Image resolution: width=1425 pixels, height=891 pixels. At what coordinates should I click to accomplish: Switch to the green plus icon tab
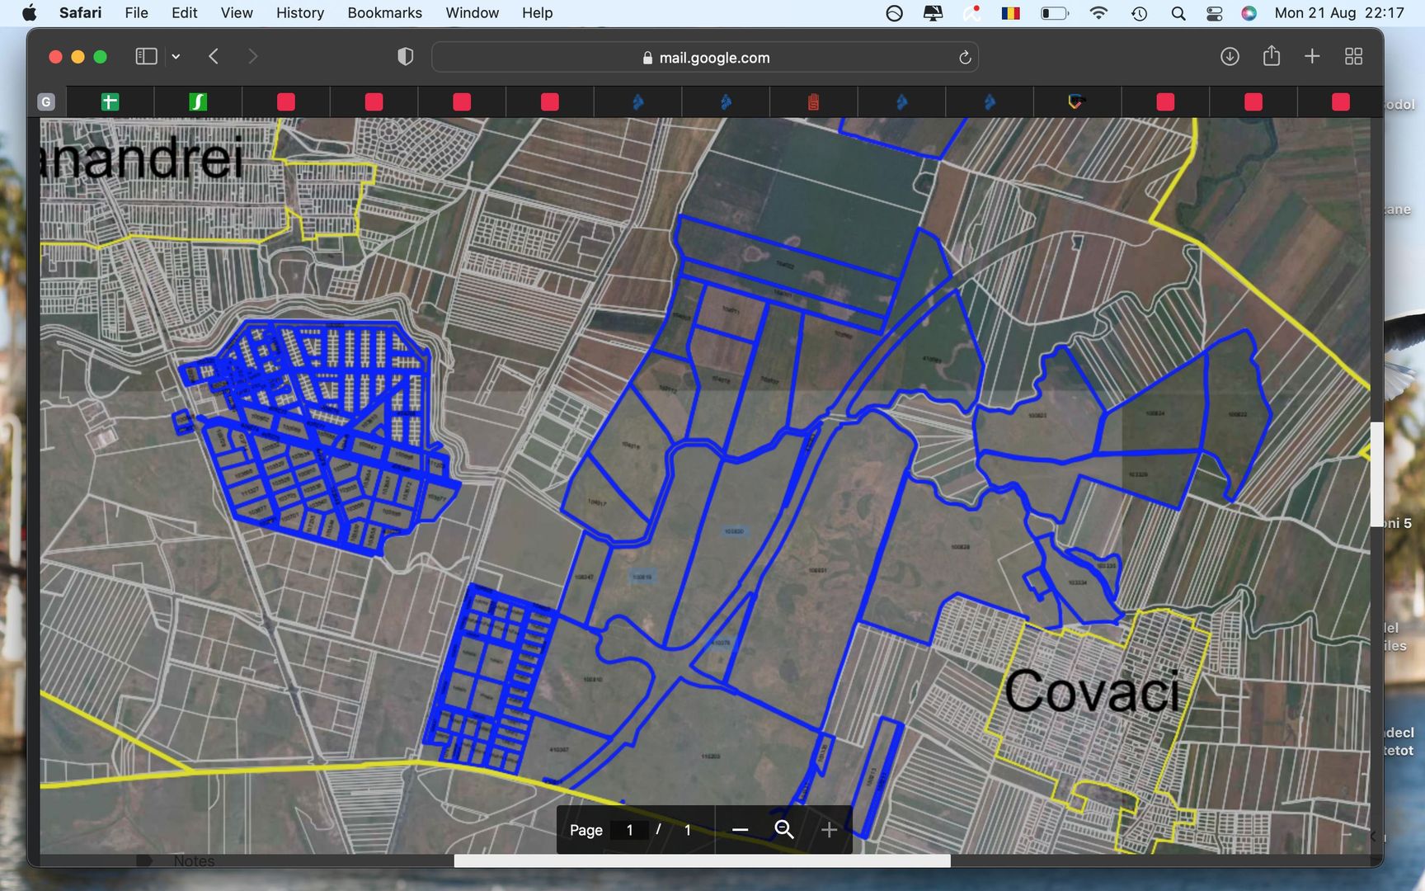click(110, 101)
